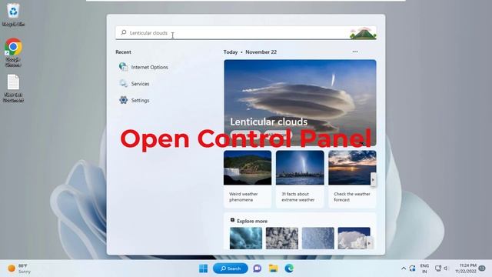492x277 pixels.
Task: Click the Windows Start button
Action: [203, 269]
